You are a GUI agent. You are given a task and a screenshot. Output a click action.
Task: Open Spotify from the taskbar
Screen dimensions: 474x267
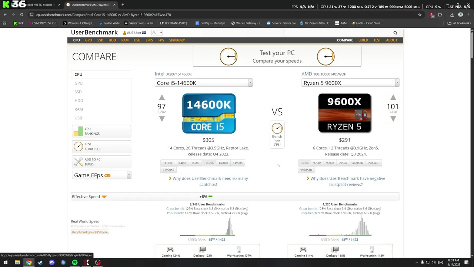(75, 263)
